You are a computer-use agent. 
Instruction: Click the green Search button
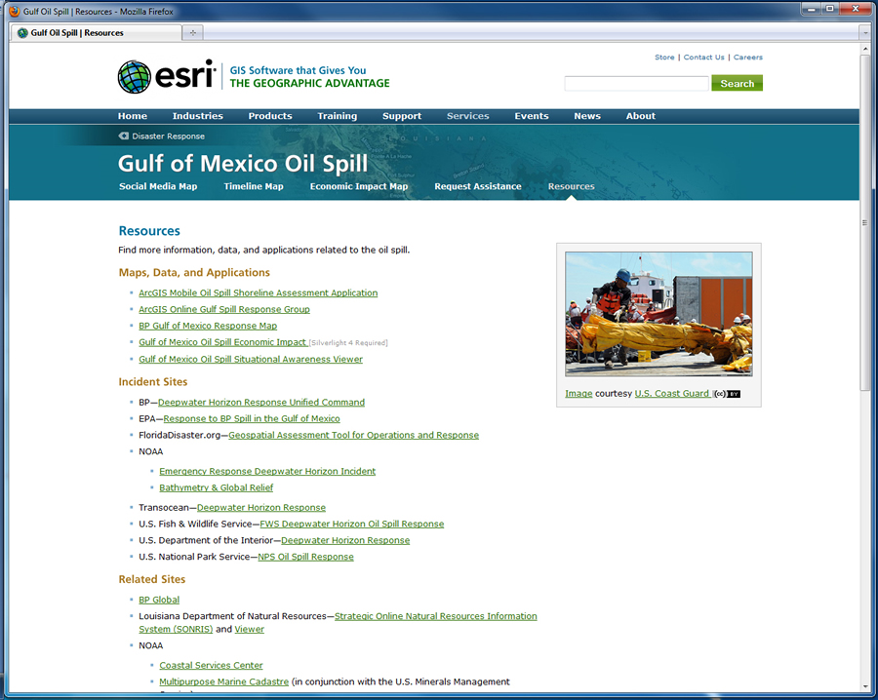click(737, 84)
